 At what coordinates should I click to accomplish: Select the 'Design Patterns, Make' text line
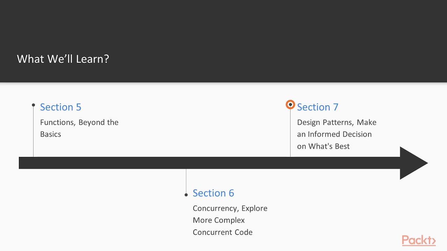pos(337,122)
